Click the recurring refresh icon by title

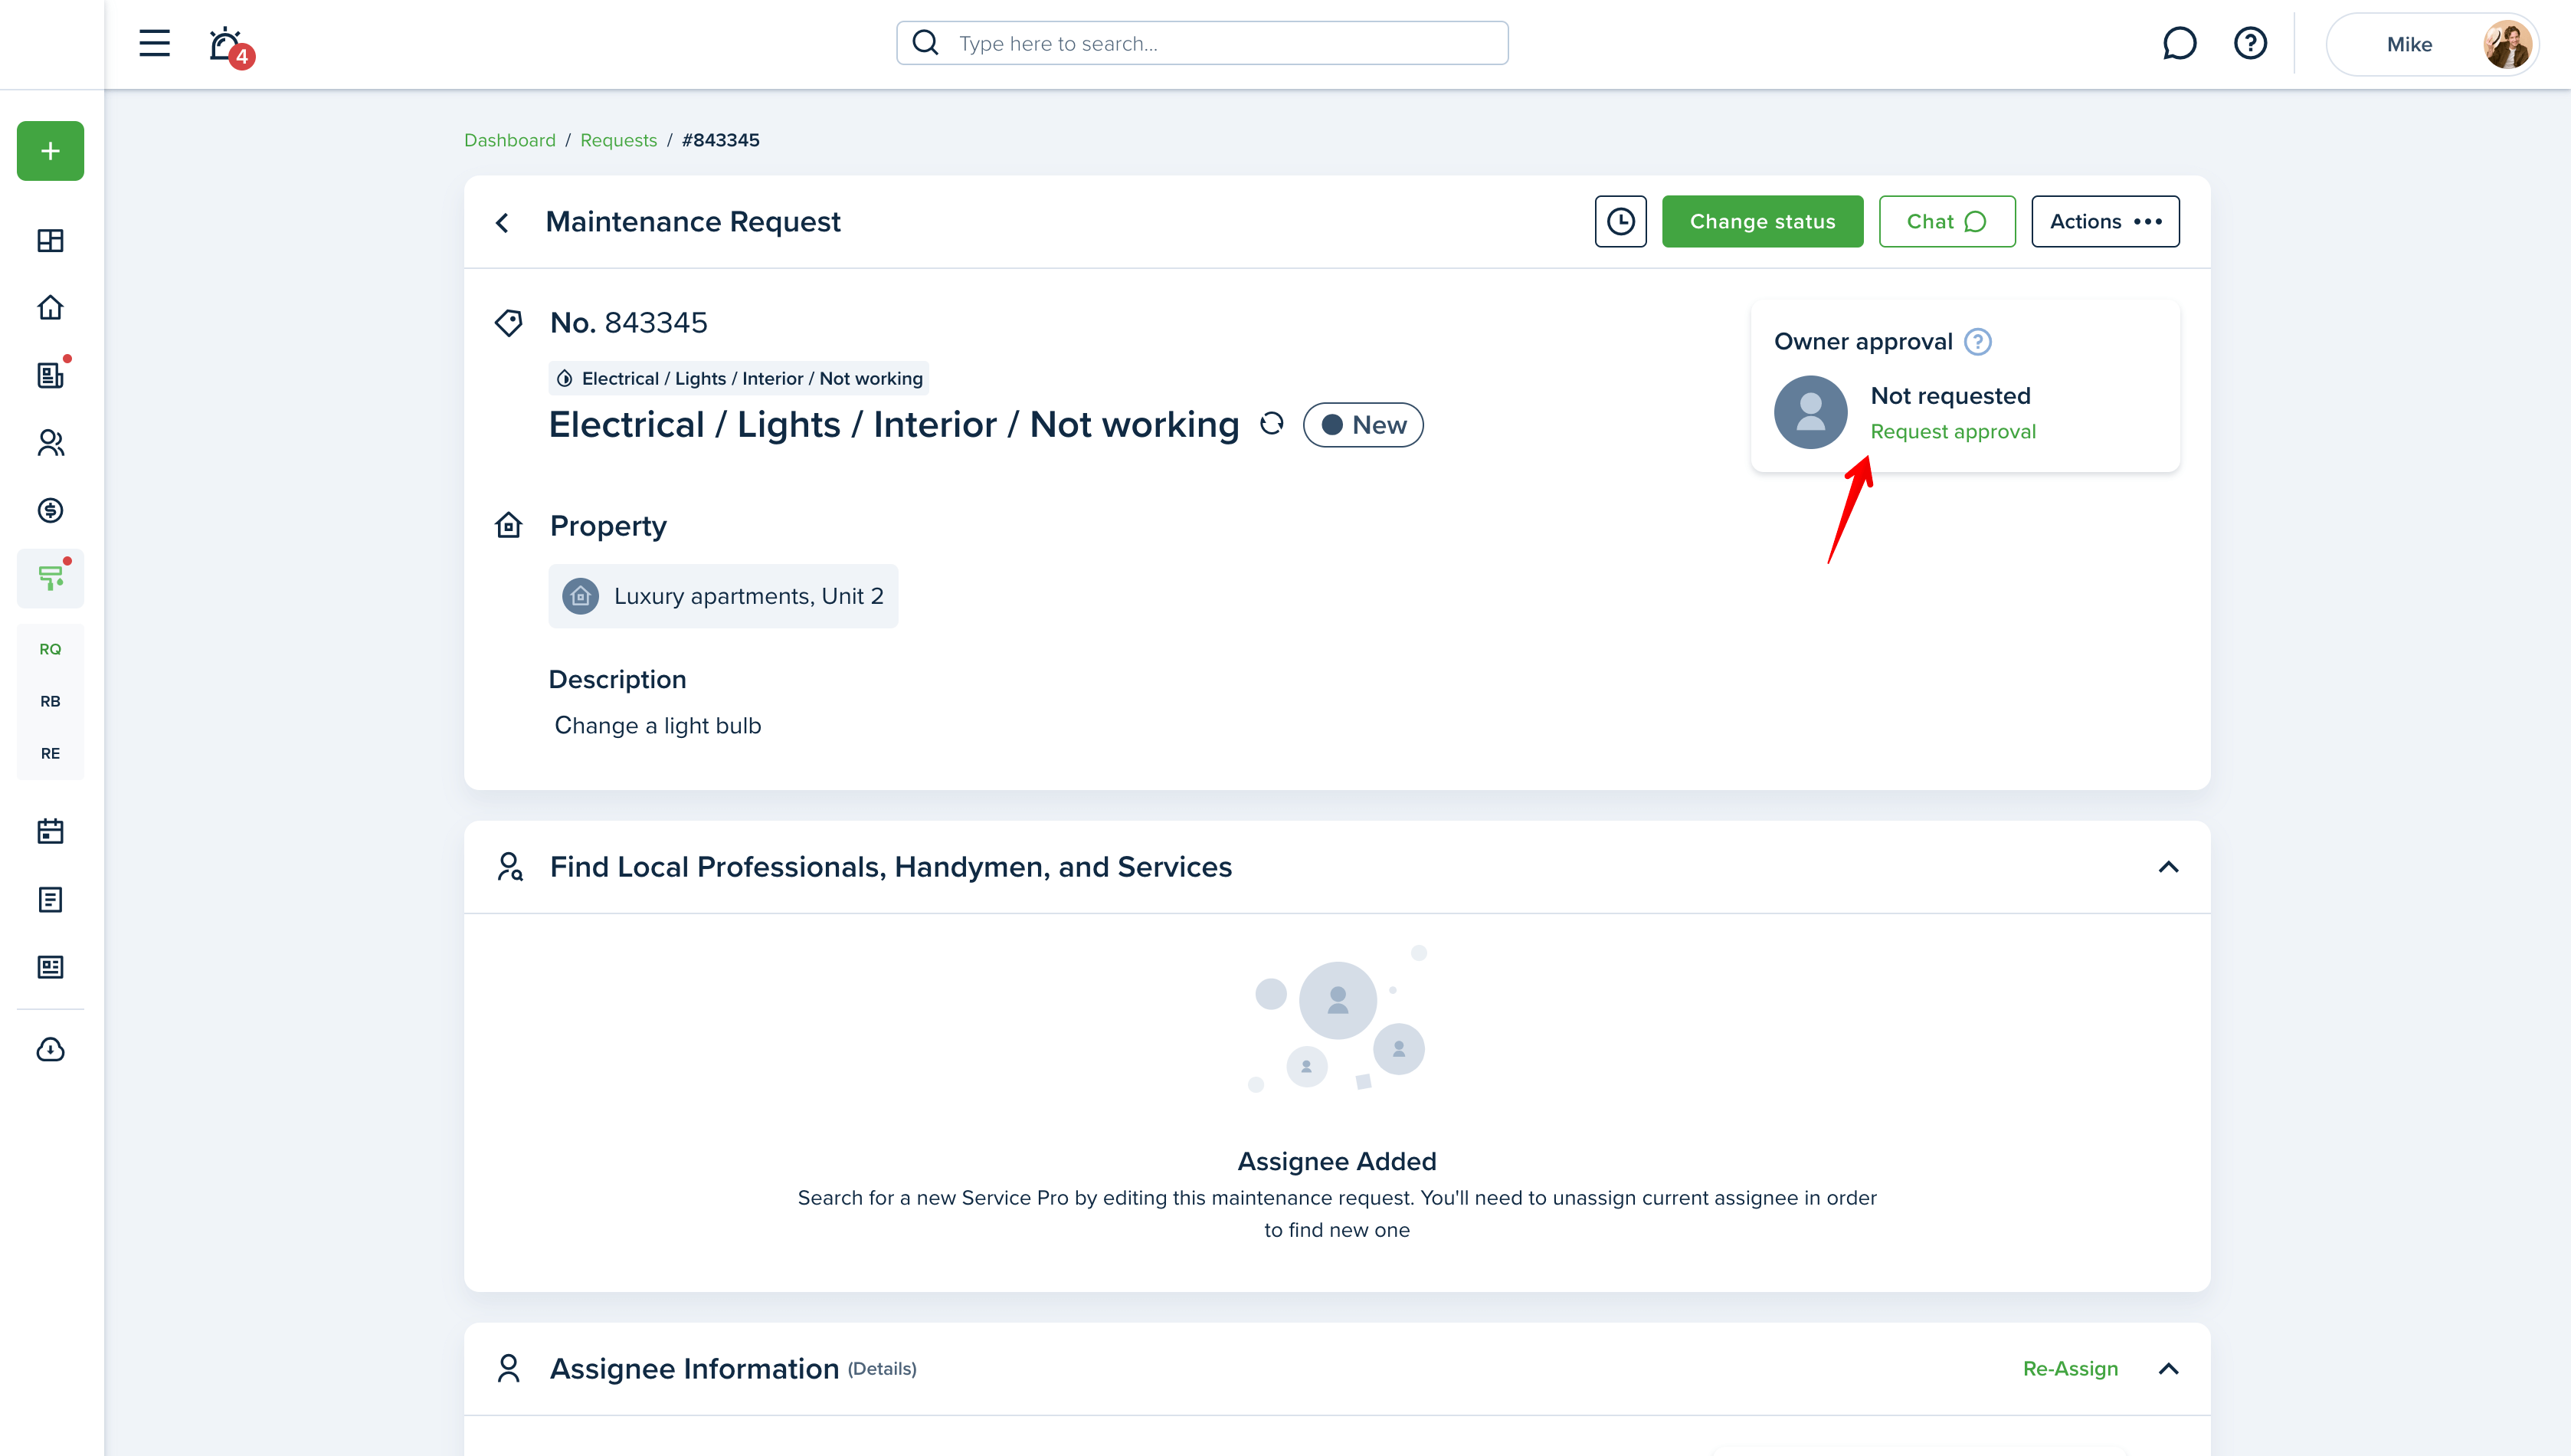pyautogui.click(x=1272, y=424)
